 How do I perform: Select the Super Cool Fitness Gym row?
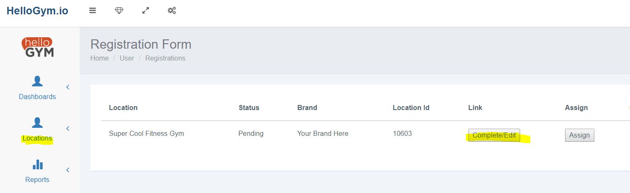pos(146,134)
